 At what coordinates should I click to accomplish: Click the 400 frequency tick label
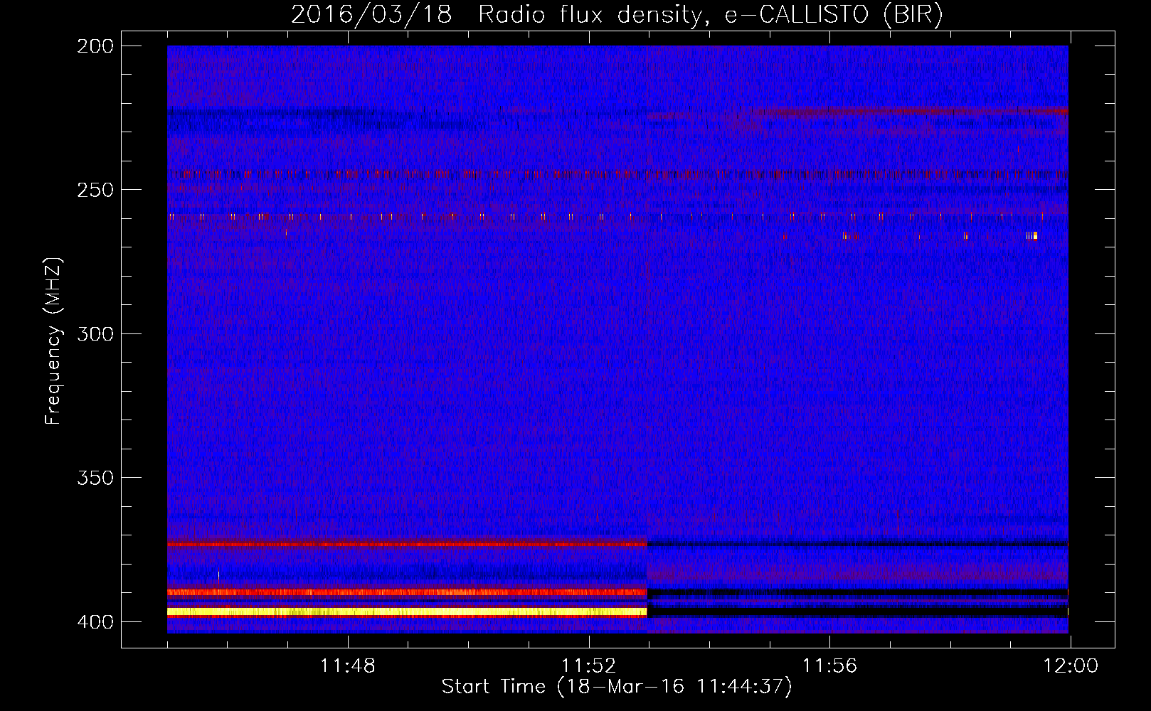95,622
